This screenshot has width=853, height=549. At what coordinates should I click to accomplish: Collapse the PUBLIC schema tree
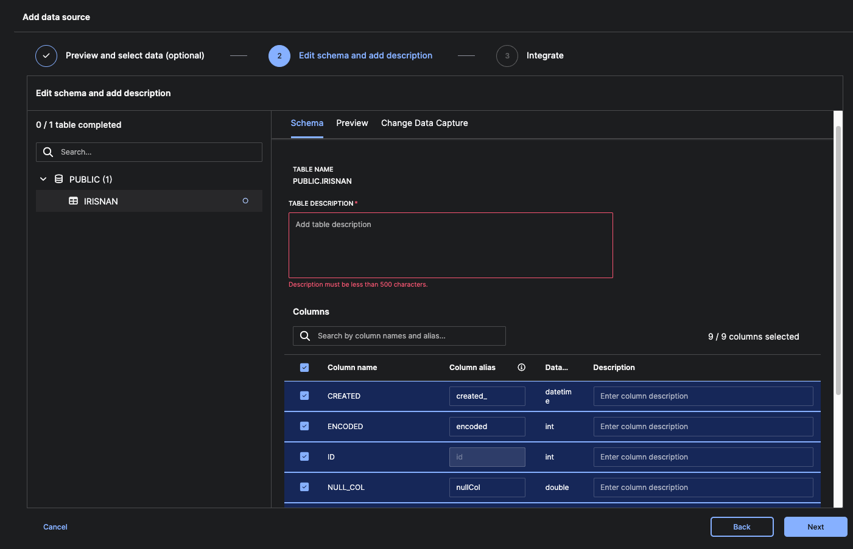click(x=43, y=179)
